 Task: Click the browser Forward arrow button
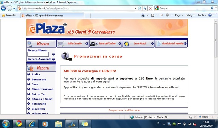pyautogui.click(x=9, y=8)
